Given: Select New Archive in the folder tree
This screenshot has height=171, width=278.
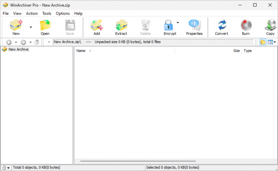Looking at the screenshot, I should tap(18, 49).
